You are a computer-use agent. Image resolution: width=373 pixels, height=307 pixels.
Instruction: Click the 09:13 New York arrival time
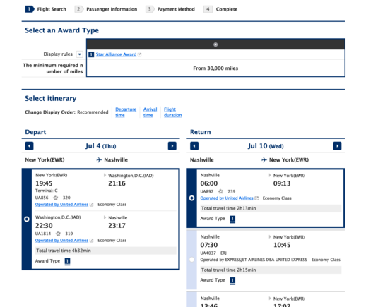pyautogui.click(x=282, y=183)
